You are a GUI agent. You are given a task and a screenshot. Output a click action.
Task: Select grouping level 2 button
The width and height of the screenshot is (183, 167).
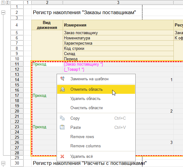point(7,2)
